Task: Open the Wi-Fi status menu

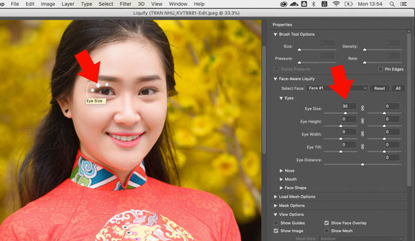Action: 336,4
